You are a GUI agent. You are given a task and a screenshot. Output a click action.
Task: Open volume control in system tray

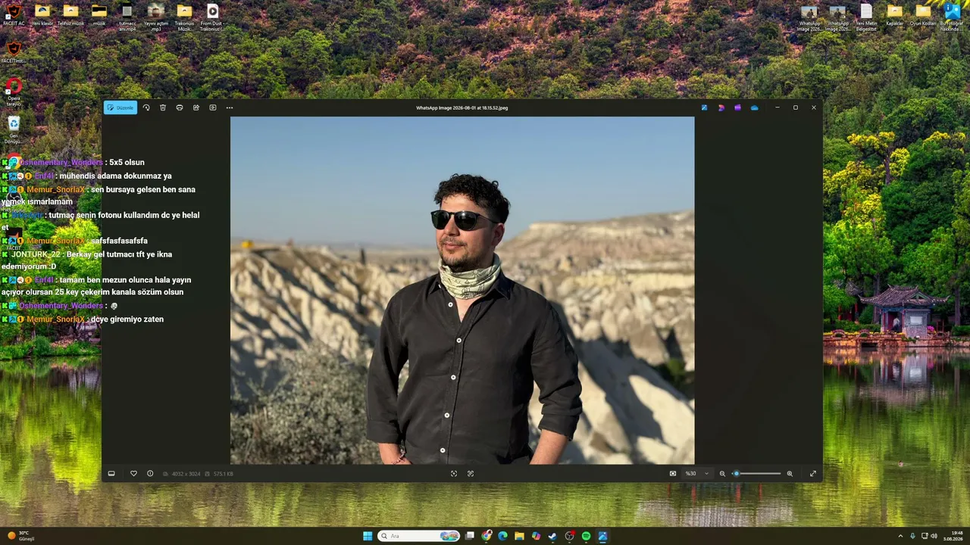pyautogui.click(x=934, y=536)
